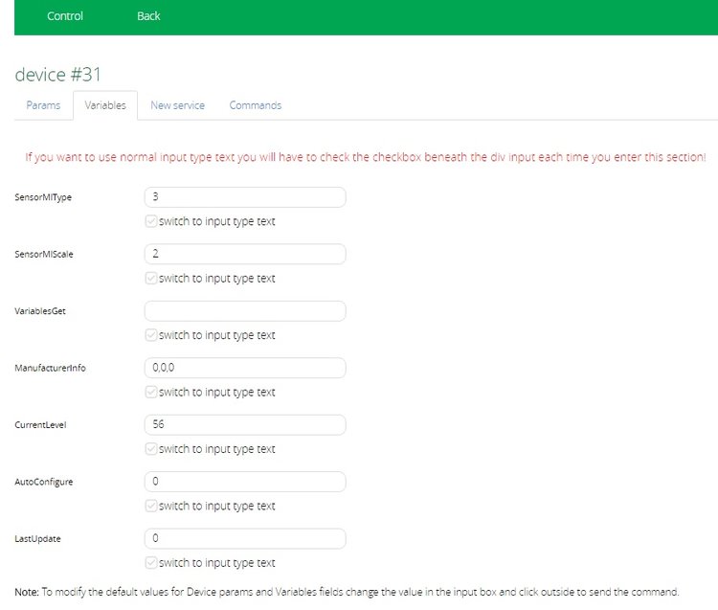718x610 pixels.
Task: Focus the SensorMlScale value field
Action: (x=244, y=255)
